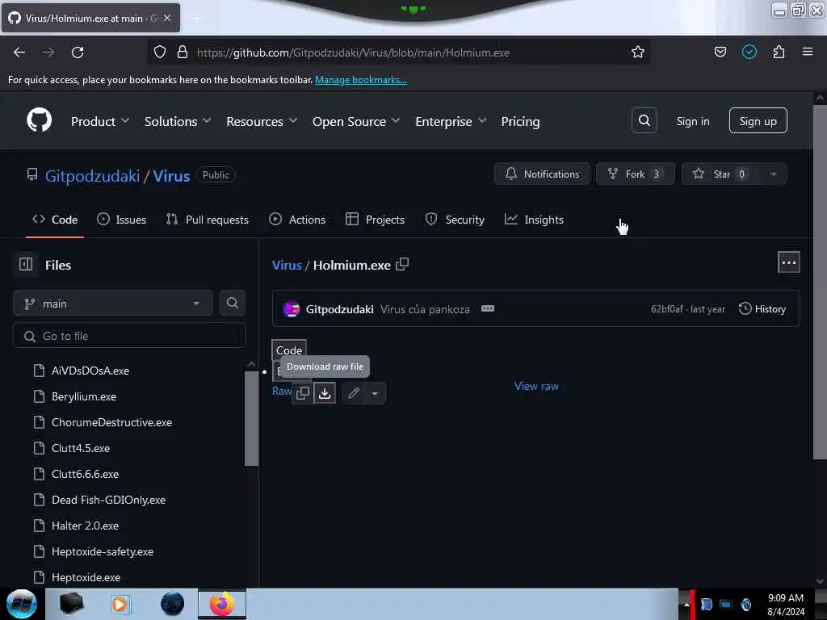Click the Sign up button
The height and width of the screenshot is (620, 827).
click(x=758, y=121)
